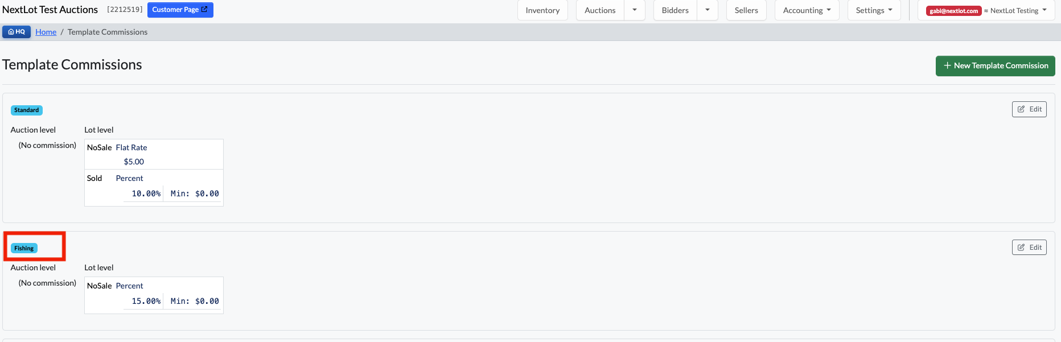This screenshot has width=1061, height=342.
Task: Click the HQ home badge
Action: pos(17,32)
